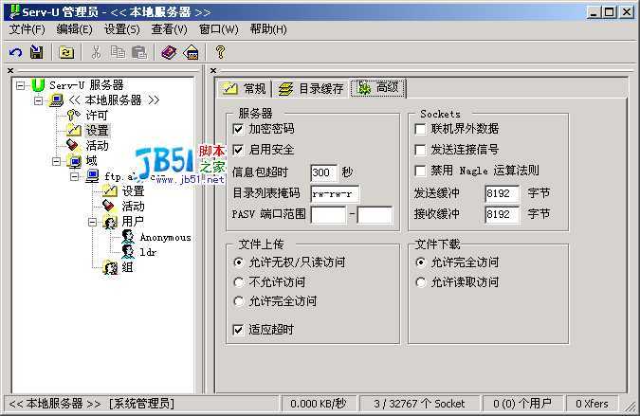Switch to the 常规 tab

(244, 88)
